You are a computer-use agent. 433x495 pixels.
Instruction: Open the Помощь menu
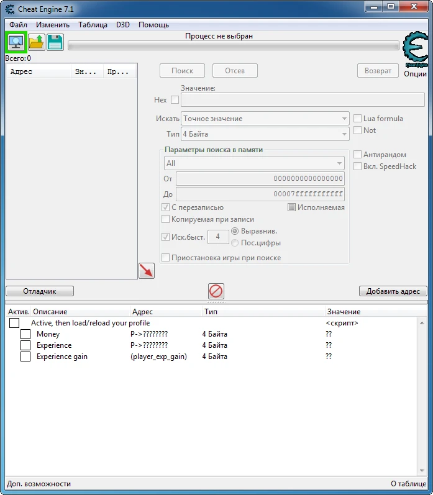tap(154, 25)
